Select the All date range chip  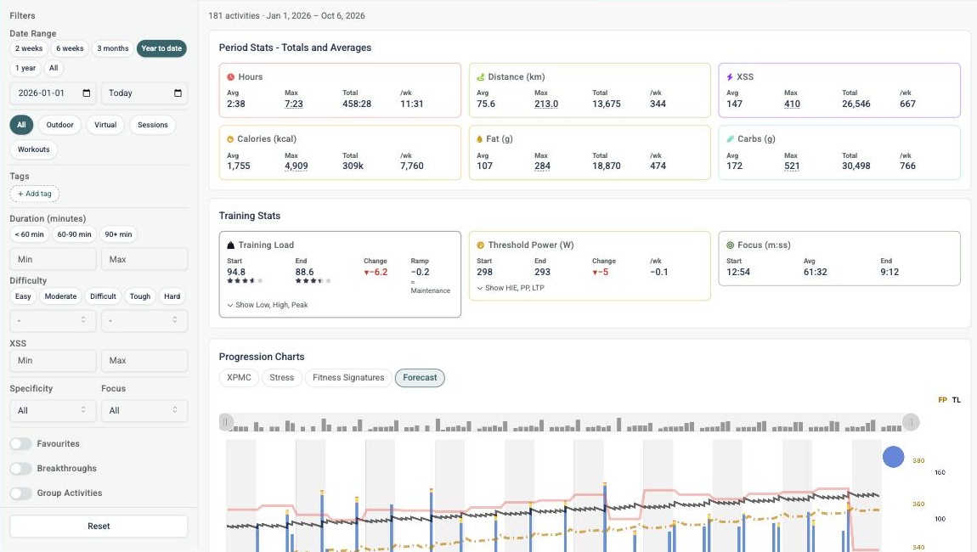pos(54,69)
